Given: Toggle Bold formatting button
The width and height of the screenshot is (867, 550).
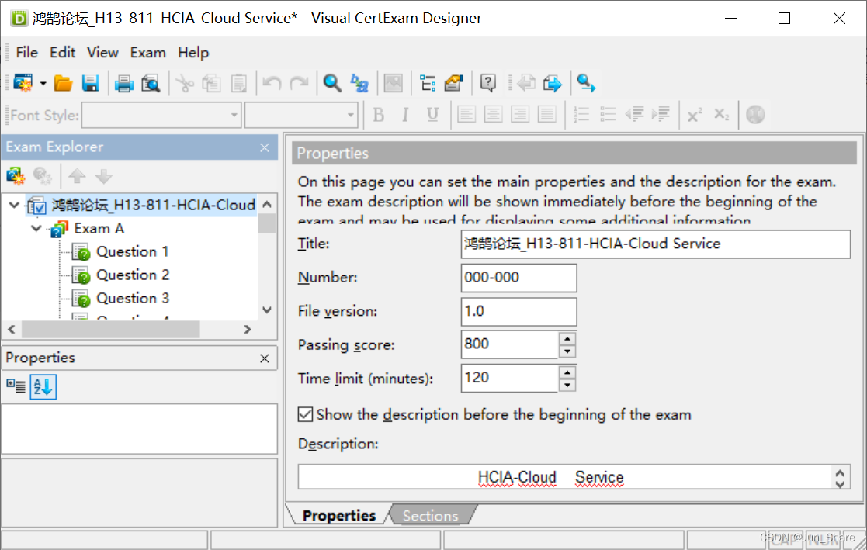Looking at the screenshot, I should coord(379,115).
